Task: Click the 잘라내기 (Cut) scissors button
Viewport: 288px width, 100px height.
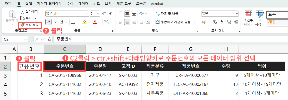Action: point(29,12)
